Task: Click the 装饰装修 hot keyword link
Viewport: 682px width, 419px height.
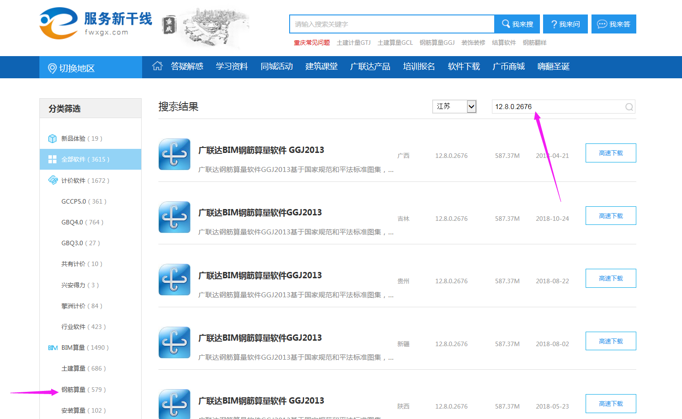Action: 473,43
